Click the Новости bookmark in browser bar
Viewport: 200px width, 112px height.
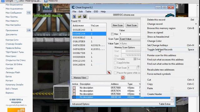tap(51, 1)
